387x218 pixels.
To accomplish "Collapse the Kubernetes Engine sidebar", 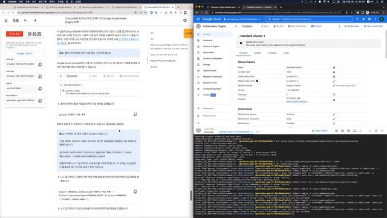I will tap(198, 123).
